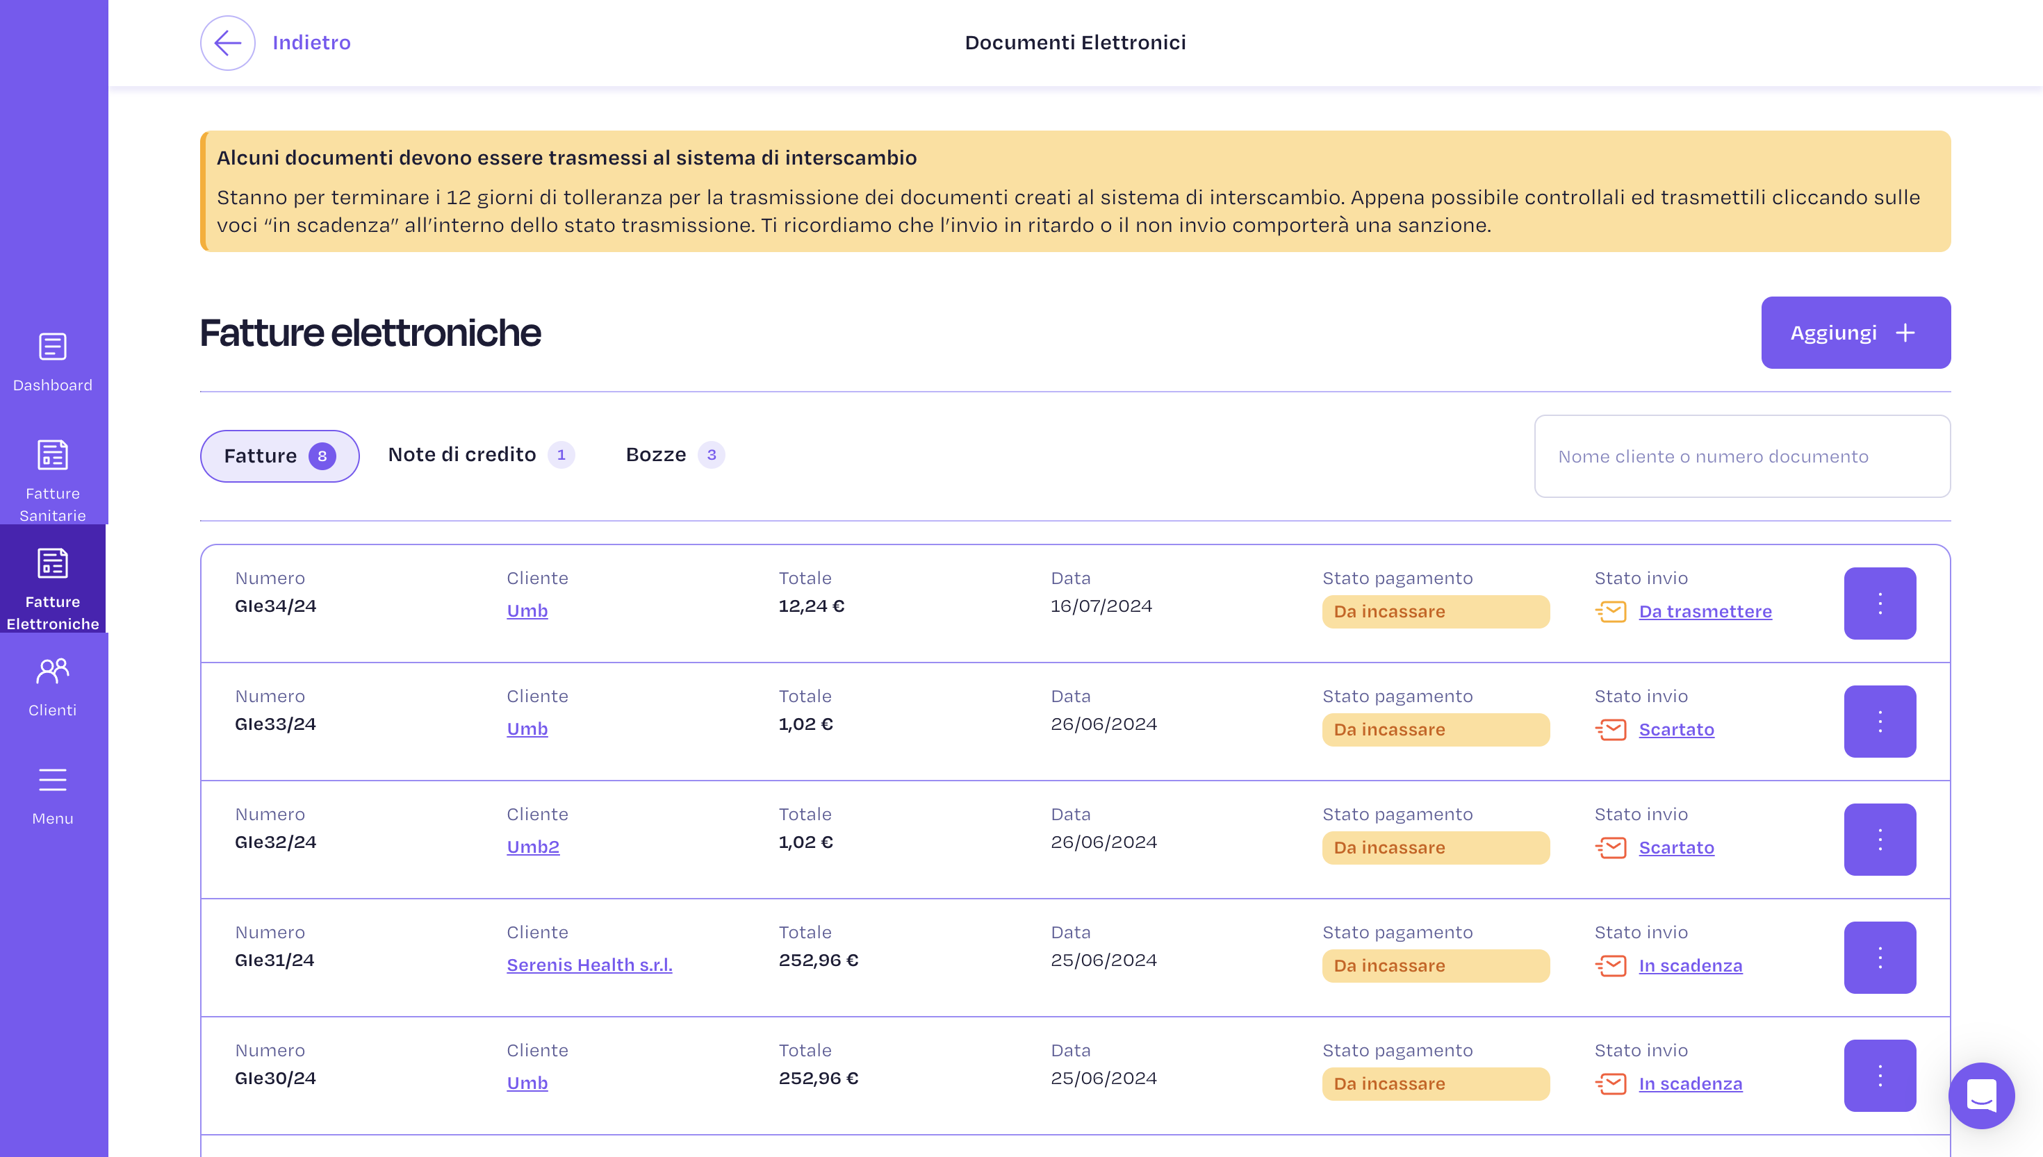
Task: Click envelope icon for invoice GIe34/24
Action: click(1611, 612)
